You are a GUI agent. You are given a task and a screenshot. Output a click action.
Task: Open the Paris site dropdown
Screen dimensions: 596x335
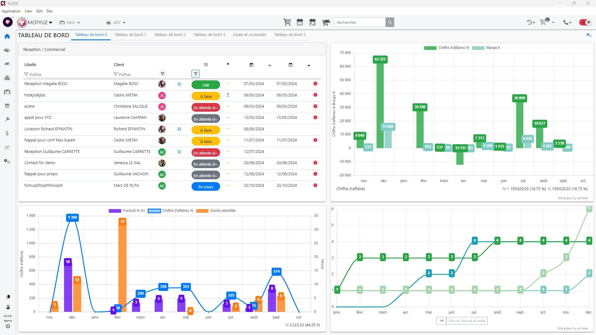coord(70,23)
